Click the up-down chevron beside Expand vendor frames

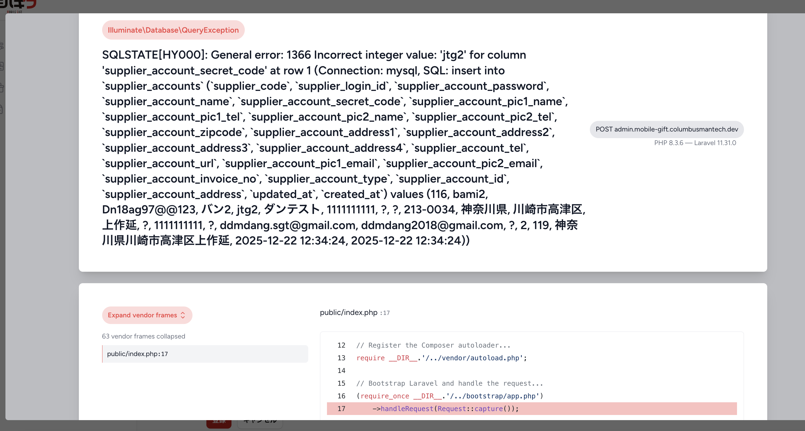point(183,315)
